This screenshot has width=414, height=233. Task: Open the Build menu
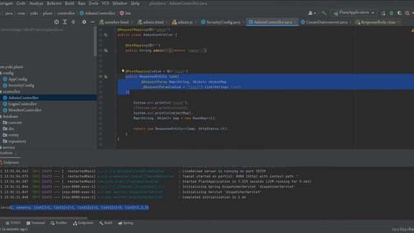click(x=69, y=3)
